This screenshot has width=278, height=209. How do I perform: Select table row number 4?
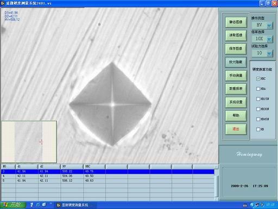pyautogui.click(x=108, y=176)
